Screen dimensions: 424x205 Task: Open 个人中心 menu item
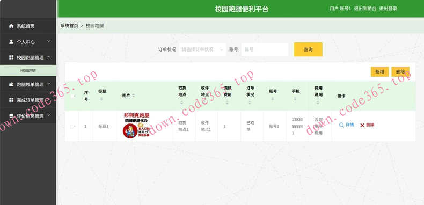[28, 42]
